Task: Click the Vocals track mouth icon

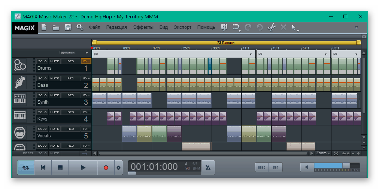Action: click(20, 133)
